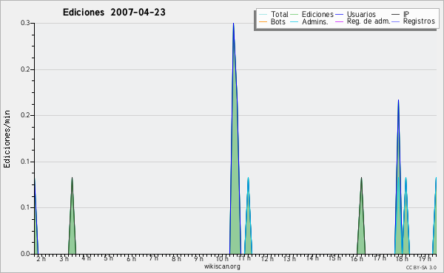Click the '7 h' x-axis label
This screenshot has width=444, height=273.
153,258
